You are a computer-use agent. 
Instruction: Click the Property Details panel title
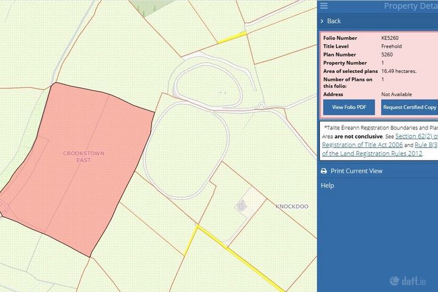tap(411, 6)
